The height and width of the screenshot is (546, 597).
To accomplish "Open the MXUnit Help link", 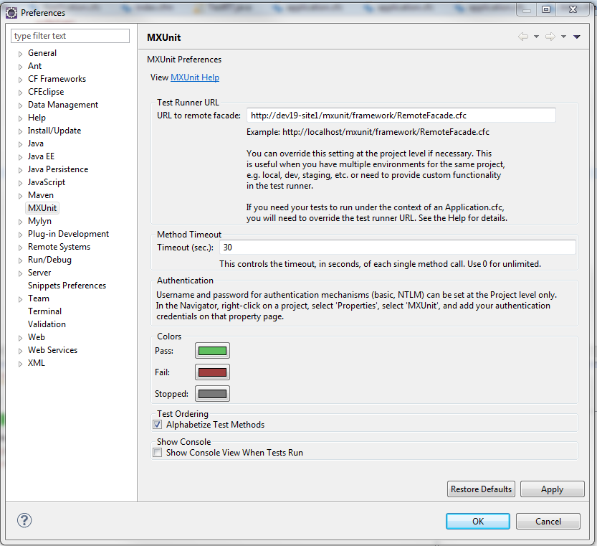I will (195, 77).
